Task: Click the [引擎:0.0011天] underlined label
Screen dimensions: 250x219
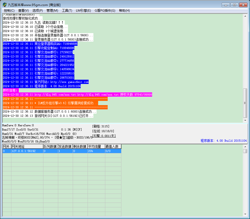Action: [x=104, y=136]
